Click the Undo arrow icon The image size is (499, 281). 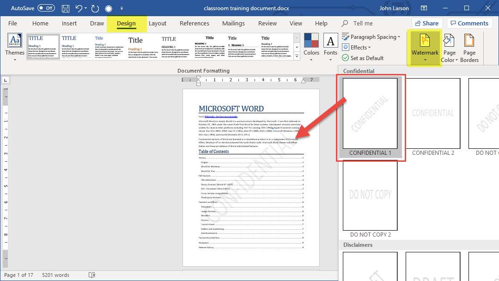pyautogui.click(x=79, y=8)
